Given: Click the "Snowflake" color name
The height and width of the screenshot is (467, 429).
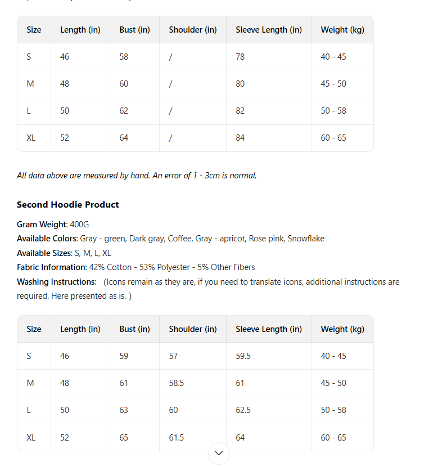Looking at the screenshot, I should [306, 239].
